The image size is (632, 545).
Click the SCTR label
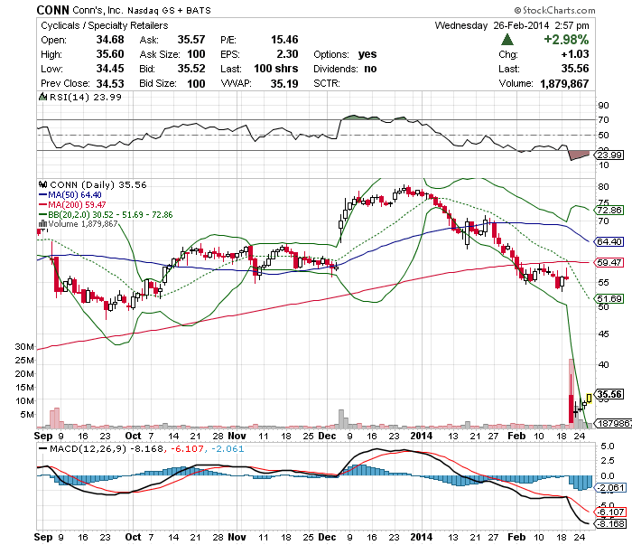[x=327, y=83]
